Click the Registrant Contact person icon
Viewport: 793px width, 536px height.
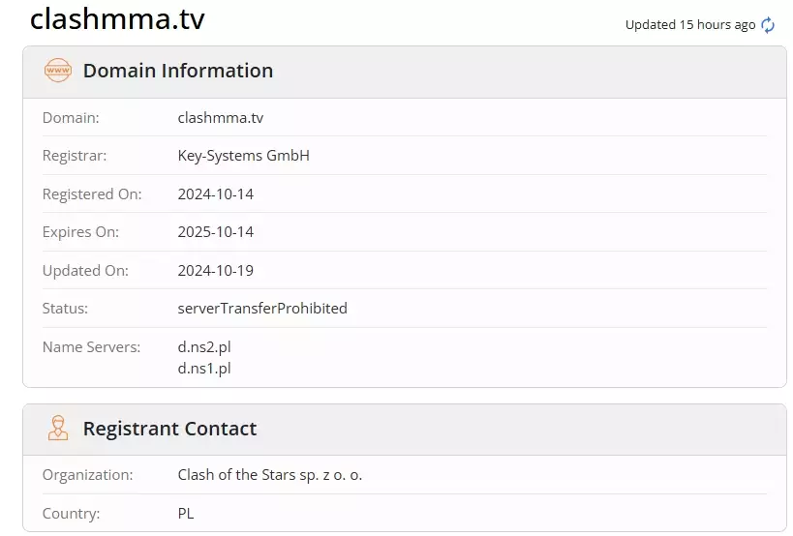(58, 429)
